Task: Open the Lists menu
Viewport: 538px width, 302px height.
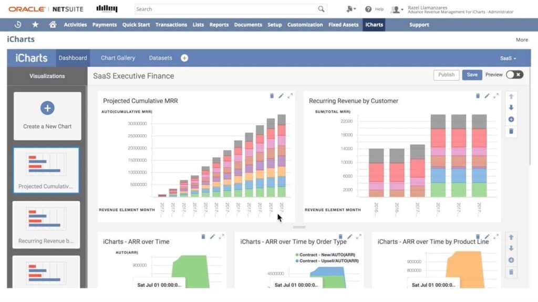Action: (x=198, y=25)
